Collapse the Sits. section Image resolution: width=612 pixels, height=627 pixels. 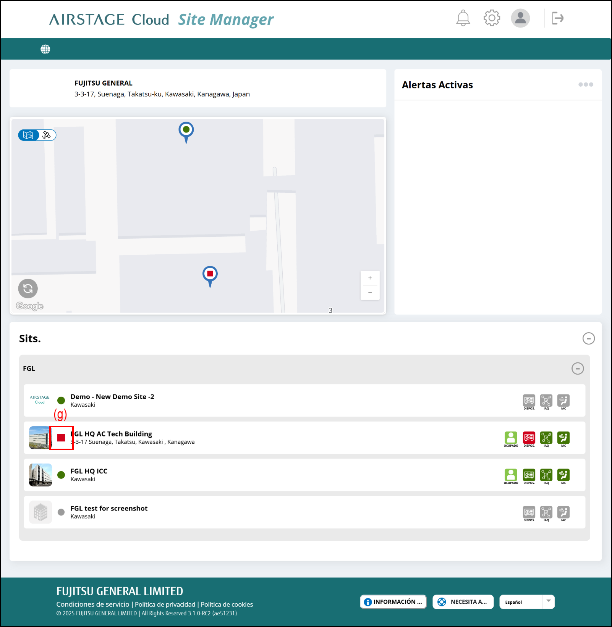click(x=588, y=338)
